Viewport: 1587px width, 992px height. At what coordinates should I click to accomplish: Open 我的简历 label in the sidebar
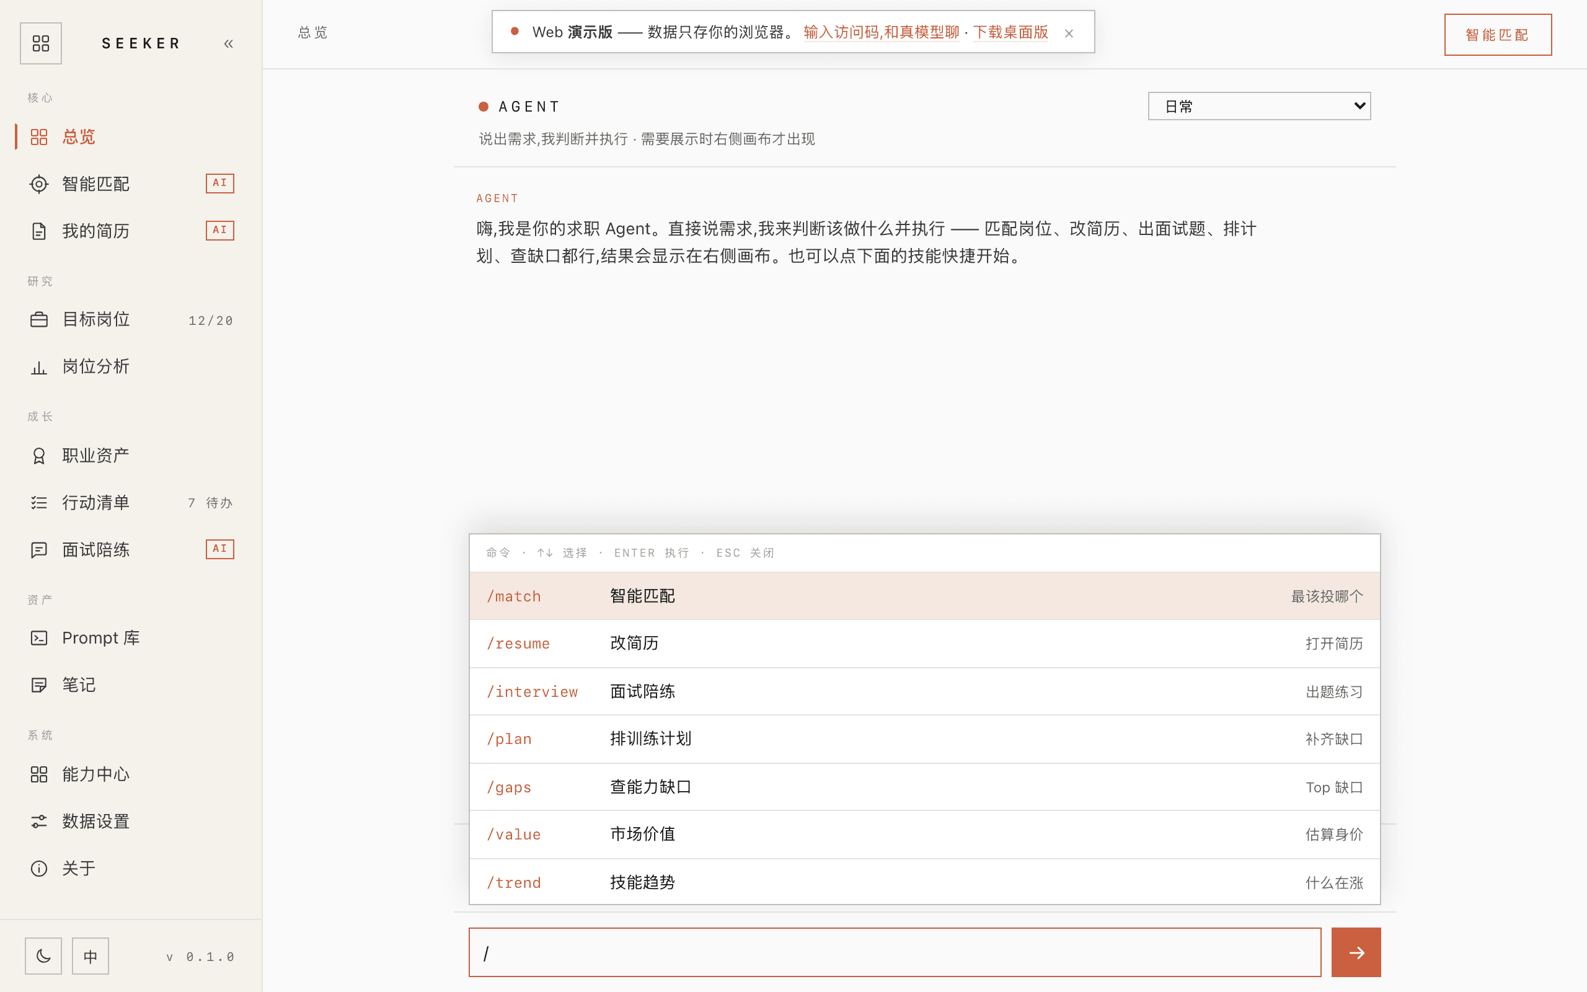[95, 232]
